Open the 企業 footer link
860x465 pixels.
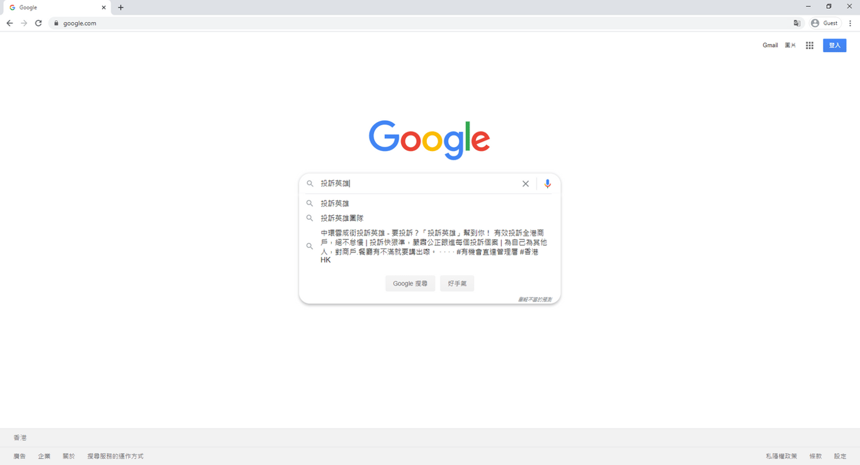(x=44, y=456)
